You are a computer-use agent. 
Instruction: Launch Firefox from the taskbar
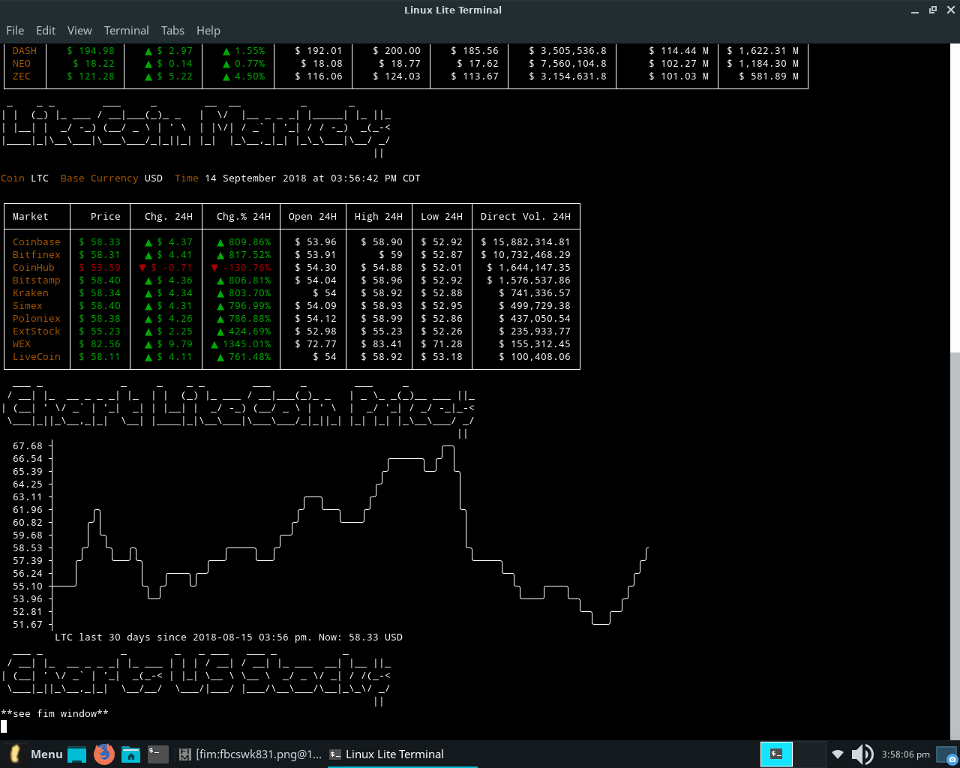click(x=104, y=754)
